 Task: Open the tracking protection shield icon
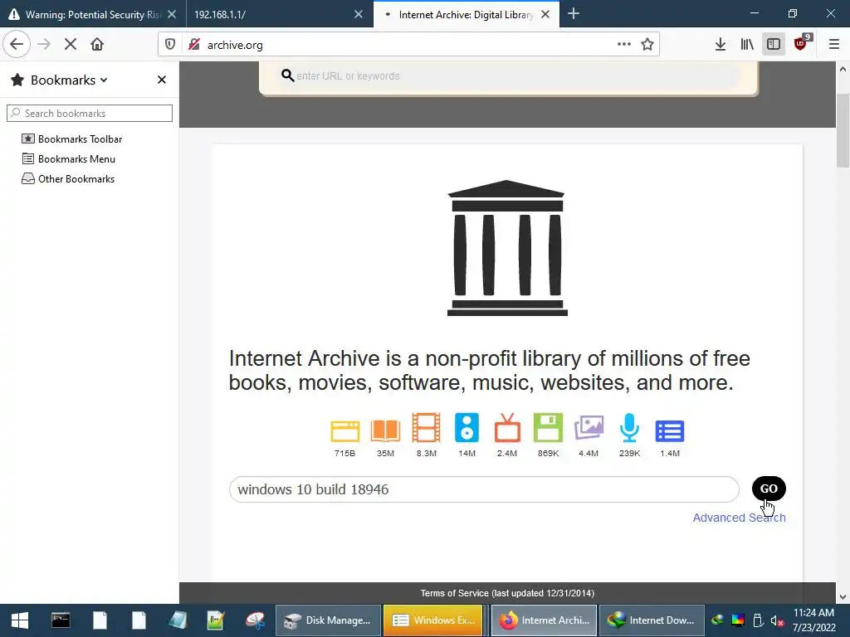(170, 45)
